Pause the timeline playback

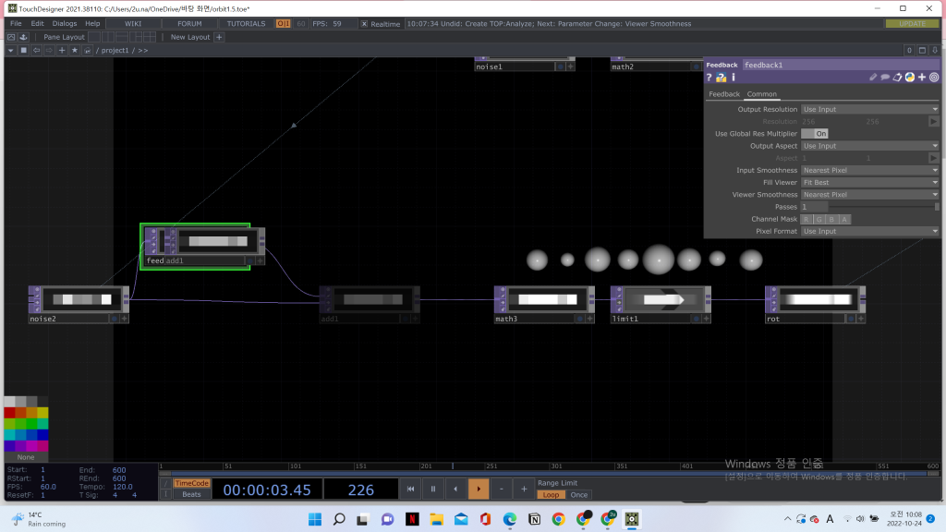[x=432, y=489]
